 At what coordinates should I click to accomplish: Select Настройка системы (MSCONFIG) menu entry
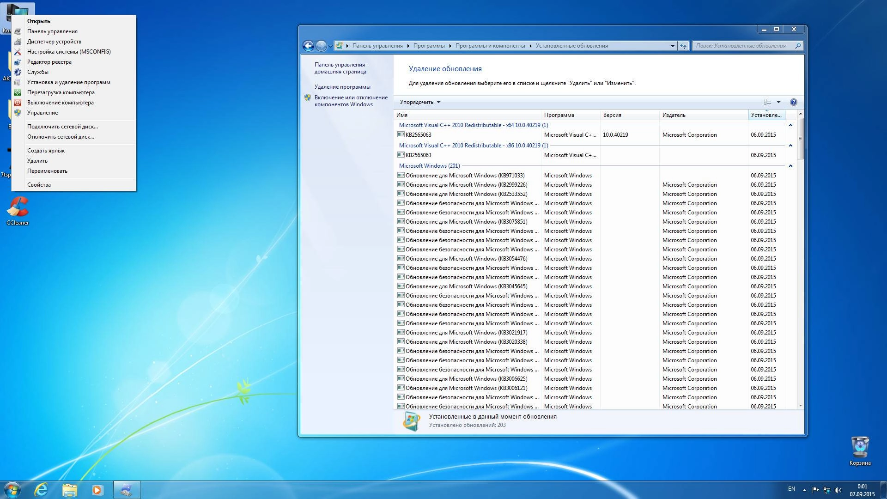[x=74, y=52]
